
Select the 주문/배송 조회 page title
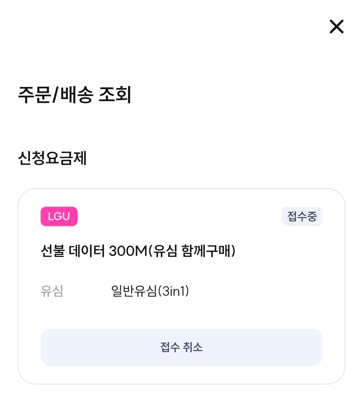[75, 95]
